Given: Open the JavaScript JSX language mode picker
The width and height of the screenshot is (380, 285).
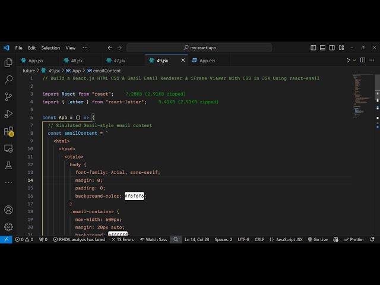Looking at the screenshot, I should 286,239.
